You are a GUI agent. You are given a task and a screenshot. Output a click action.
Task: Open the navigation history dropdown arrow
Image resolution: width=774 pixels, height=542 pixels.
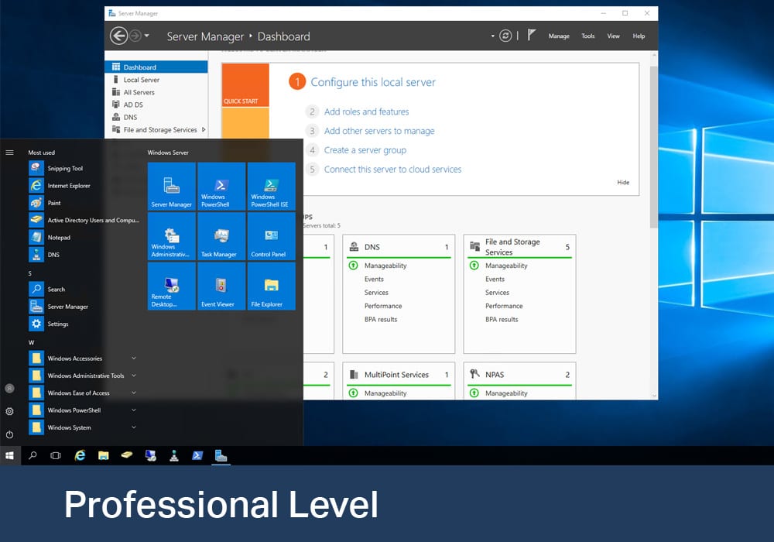click(146, 36)
